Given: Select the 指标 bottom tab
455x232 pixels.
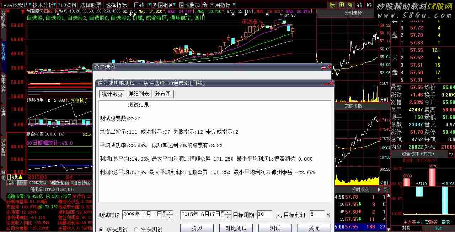Looking at the screenshot, I should (x=11, y=183).
